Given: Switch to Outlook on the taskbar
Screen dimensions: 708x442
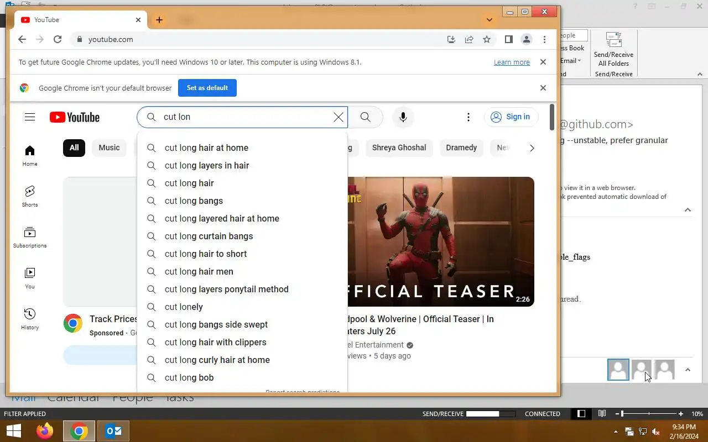Looking at the screenshot, I should pyautogui.click(x=113, y=431).
